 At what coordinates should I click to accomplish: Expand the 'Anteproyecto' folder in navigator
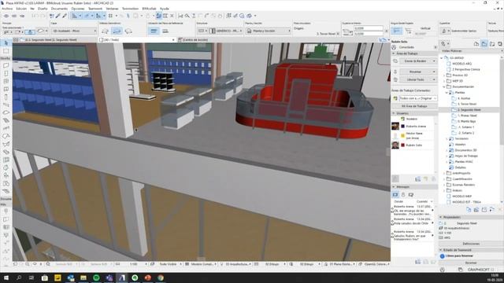click(444, 173)
